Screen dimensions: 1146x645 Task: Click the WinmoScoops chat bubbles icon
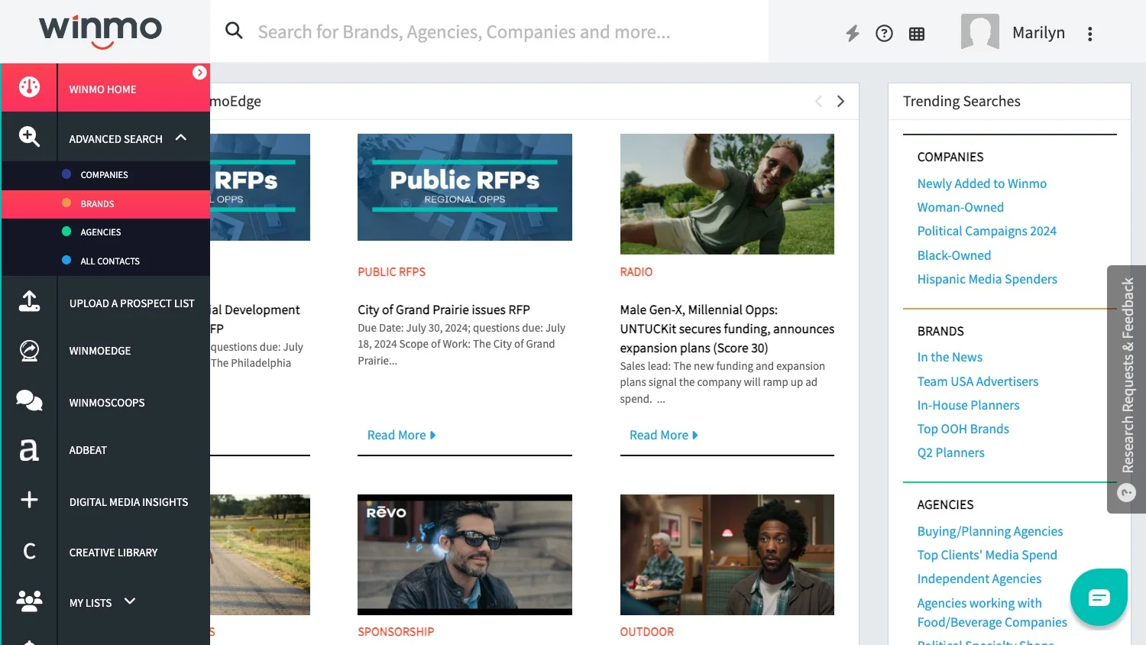[29, 400]
